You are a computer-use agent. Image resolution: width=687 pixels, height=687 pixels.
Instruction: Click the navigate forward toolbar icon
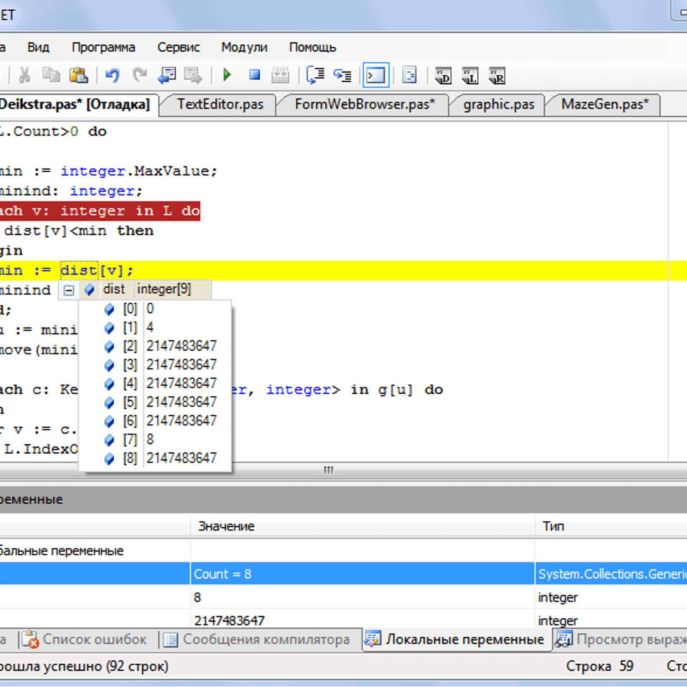pyautogui.click(x=193, y=76)
